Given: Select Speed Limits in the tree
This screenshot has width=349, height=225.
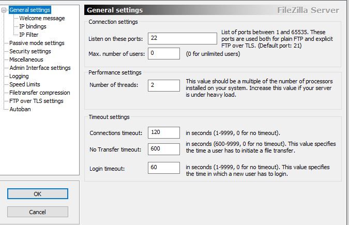Looking at the screenshot, I should click(x=24, y=84).
